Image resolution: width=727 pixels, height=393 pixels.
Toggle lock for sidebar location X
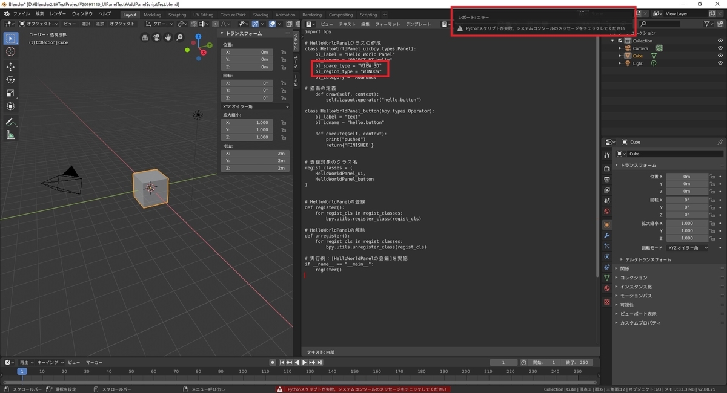click(x=283, y=52)
